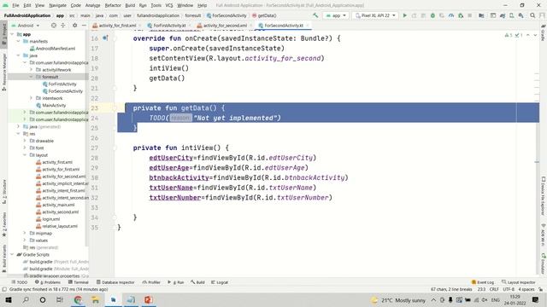Open the File menu
The height and width of the screenshot is (307, 547).
(x=15, y=5)
